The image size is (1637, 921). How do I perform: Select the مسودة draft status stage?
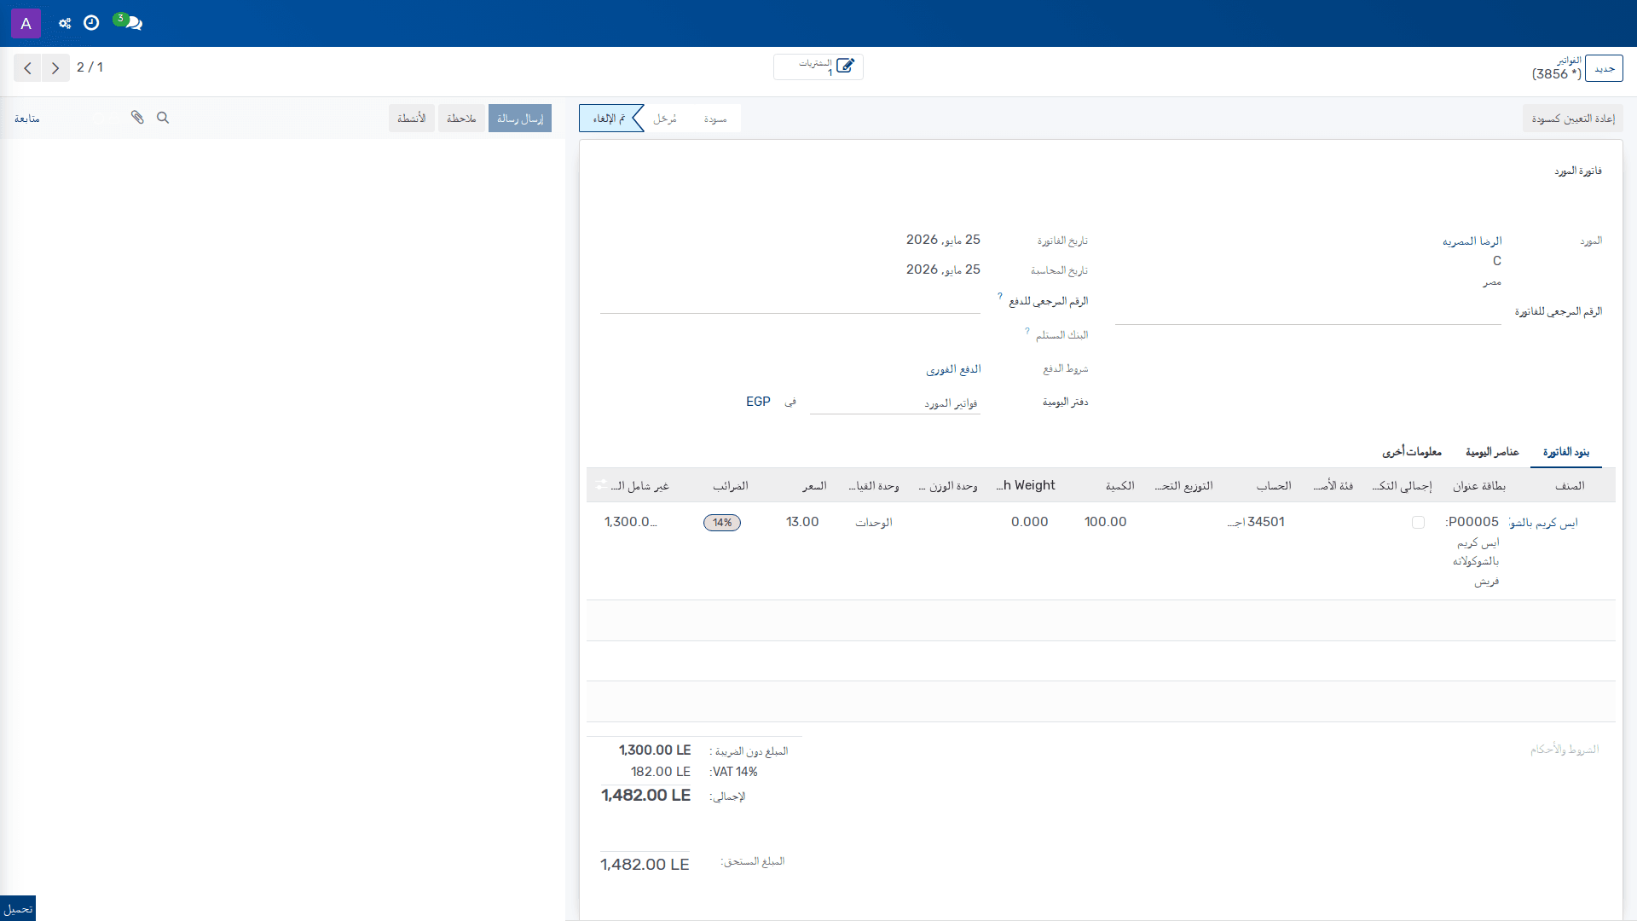coord(715,119)
